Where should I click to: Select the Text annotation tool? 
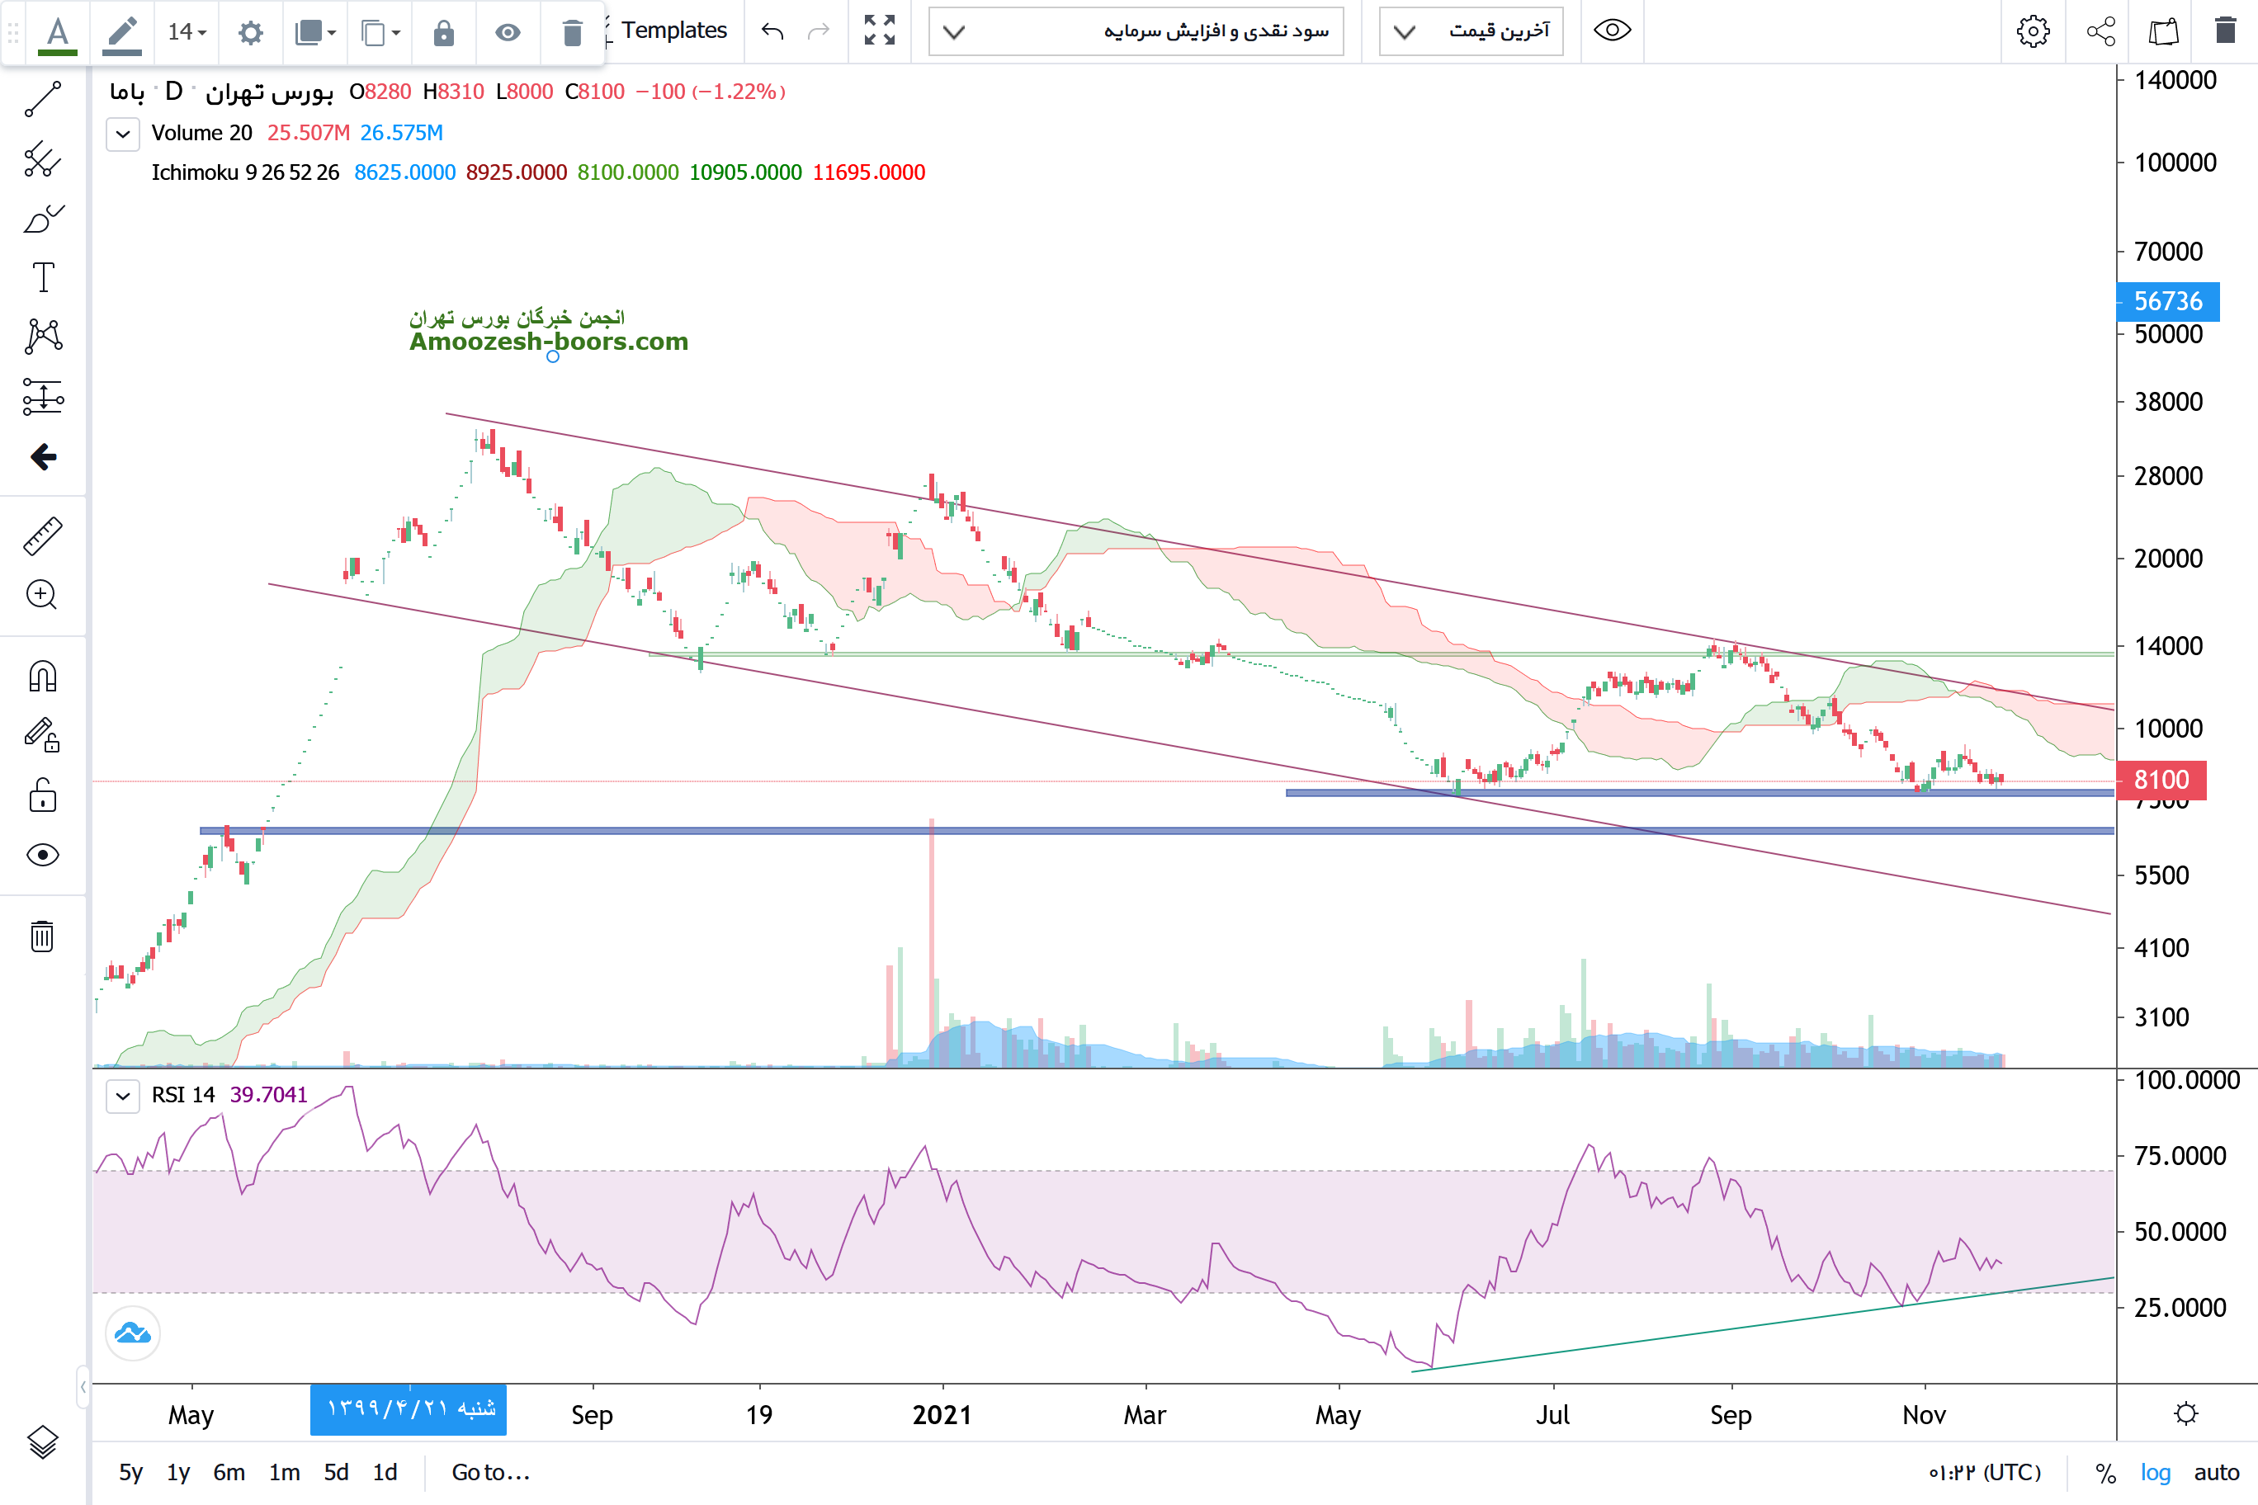point(42,278)
